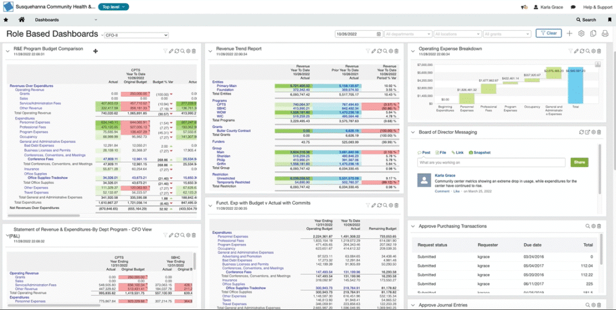
Task: Delete Operating Expense Breakdown via trash icon
Action: click(599, 51)
